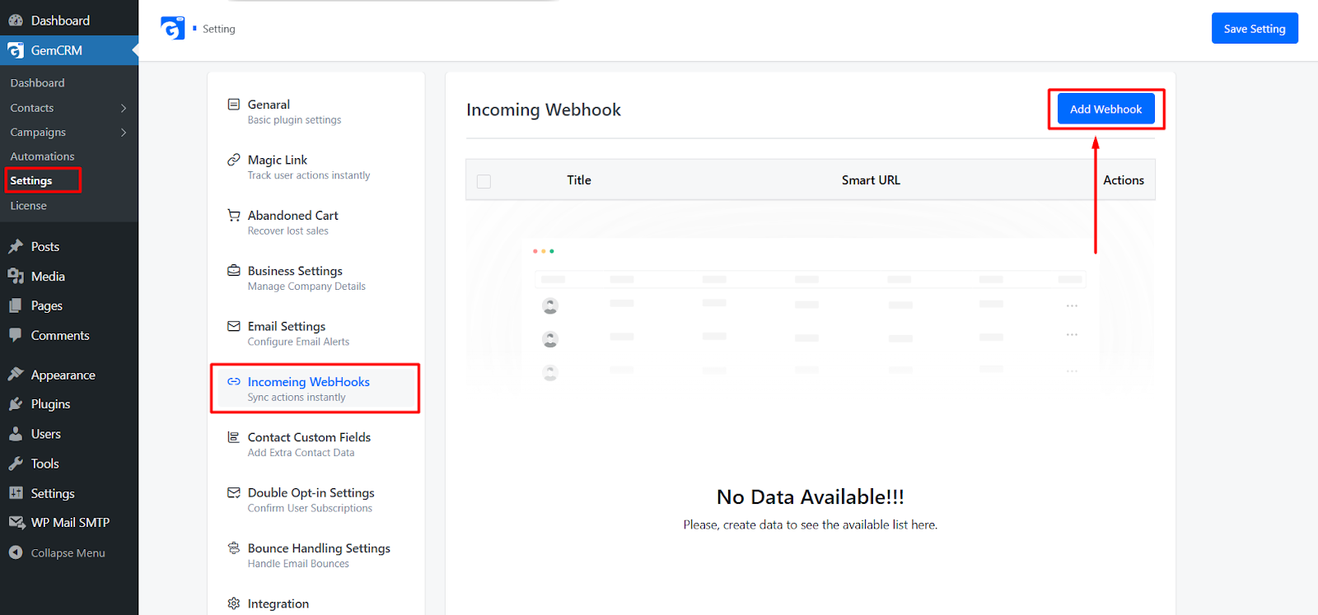Click the Title column header

(579, 180)
